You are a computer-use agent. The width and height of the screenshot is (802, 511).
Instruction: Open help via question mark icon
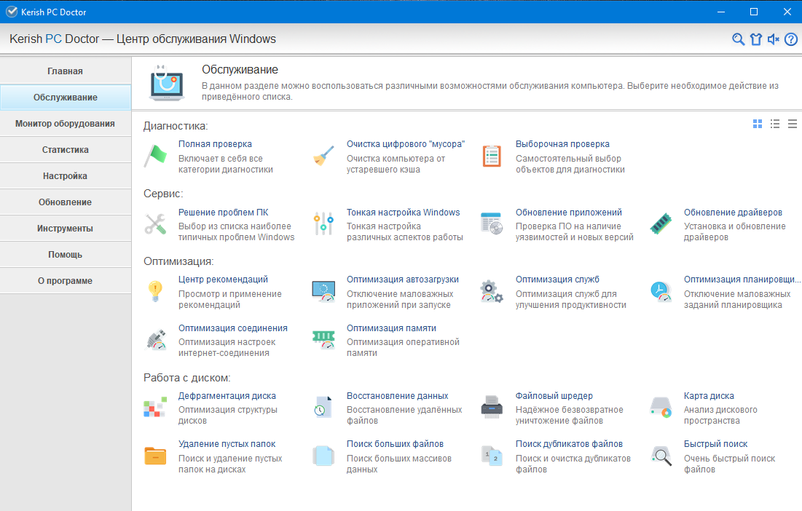point(791,39)
